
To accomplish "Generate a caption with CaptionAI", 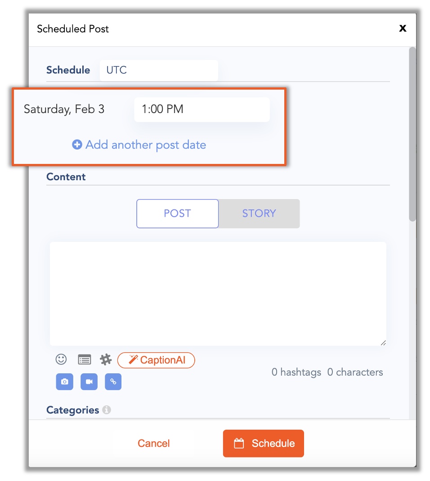I will coord(156,360).
